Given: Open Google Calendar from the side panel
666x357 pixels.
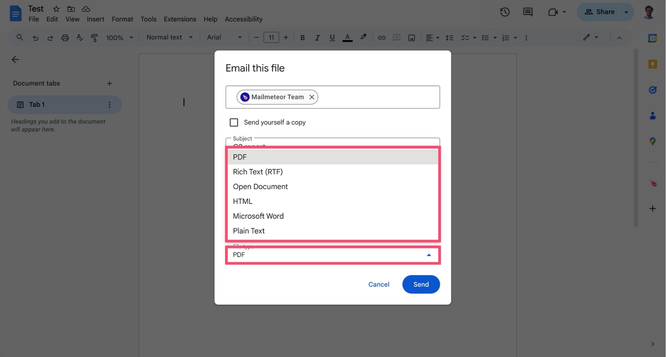Looking at the screenshot, I should pyautogui.click(x=653, y=38).
